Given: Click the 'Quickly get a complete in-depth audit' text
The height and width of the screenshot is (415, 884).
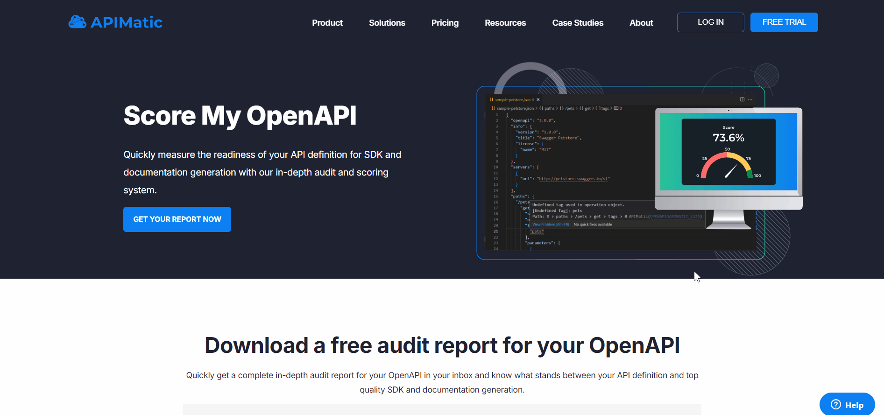Looking at the screenshot, I should (442, 382).
